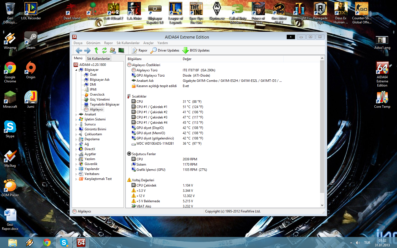Click the Back arrow in AIDA64 toolbar
397x248 pixels.
79,50
